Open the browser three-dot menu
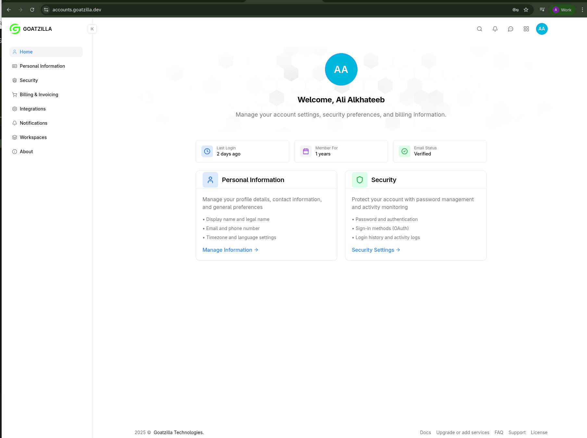 [x=583, y=10]
